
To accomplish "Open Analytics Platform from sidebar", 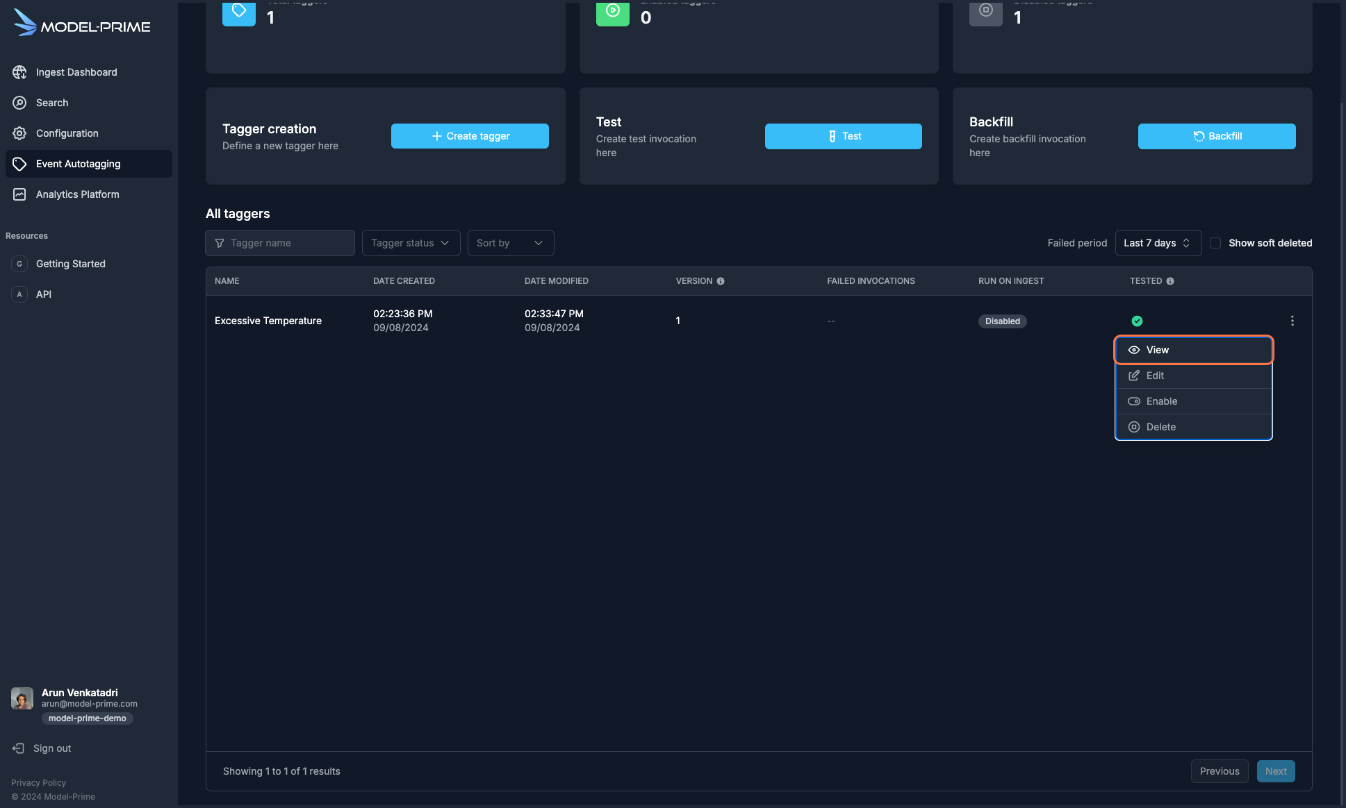I will coord(89,194).
